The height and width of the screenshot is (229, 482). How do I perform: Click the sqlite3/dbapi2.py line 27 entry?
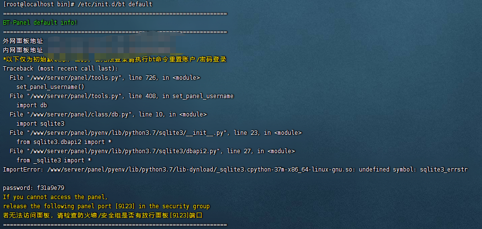coord(153,151)
